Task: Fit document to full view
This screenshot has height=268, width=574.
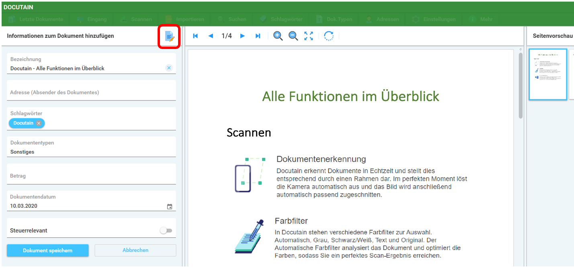Action: coord(309,36)
